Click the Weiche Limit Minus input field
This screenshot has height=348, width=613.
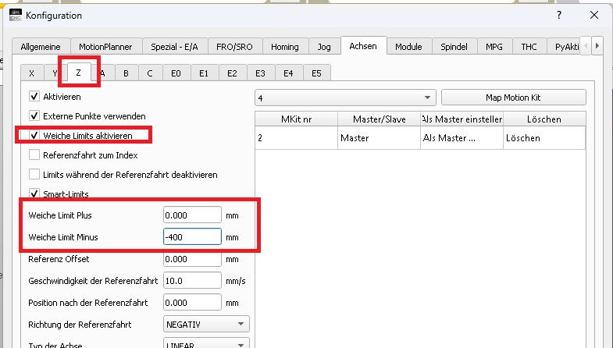(x=192, y=236)
